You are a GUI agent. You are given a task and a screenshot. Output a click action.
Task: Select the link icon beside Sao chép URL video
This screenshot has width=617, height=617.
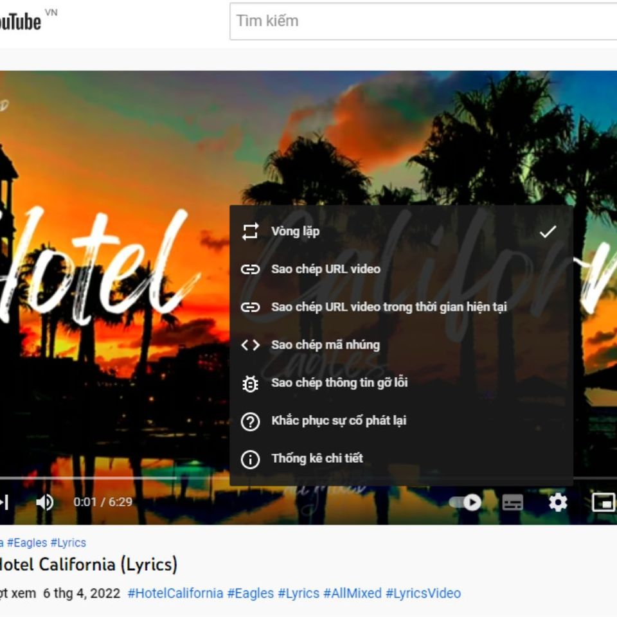(x=250, y=269)
